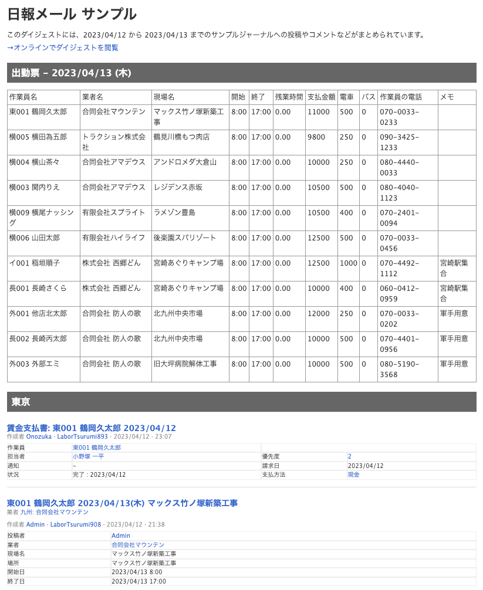Open the オンラインでダイジェストを閲覧 link
Viewport: 483px width, 590px height.
pyautogui.click(x=63, y=48)
